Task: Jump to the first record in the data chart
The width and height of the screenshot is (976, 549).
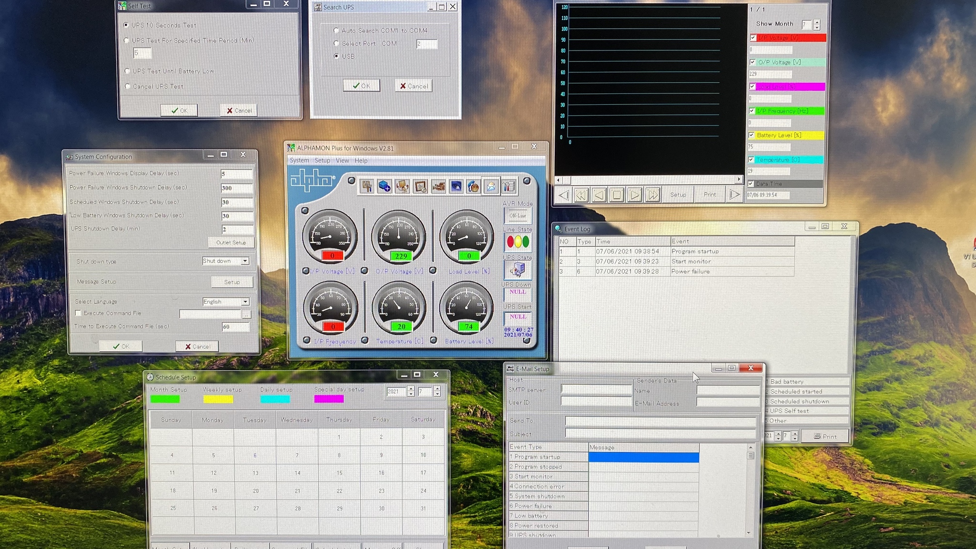Action: tap(564, 195)
